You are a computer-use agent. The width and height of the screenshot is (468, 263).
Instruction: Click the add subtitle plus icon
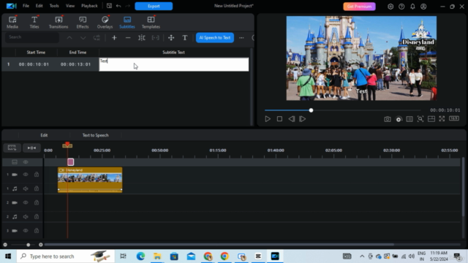coord(114,38)
